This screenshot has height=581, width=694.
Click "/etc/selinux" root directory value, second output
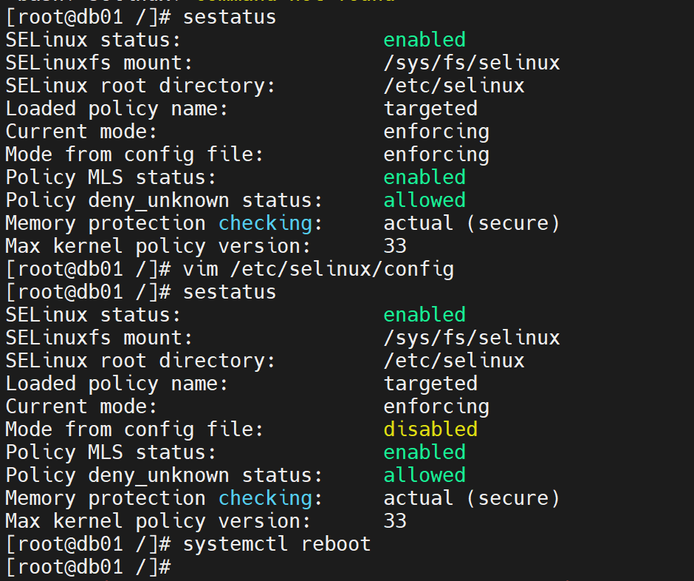click(x=453, y=361)
